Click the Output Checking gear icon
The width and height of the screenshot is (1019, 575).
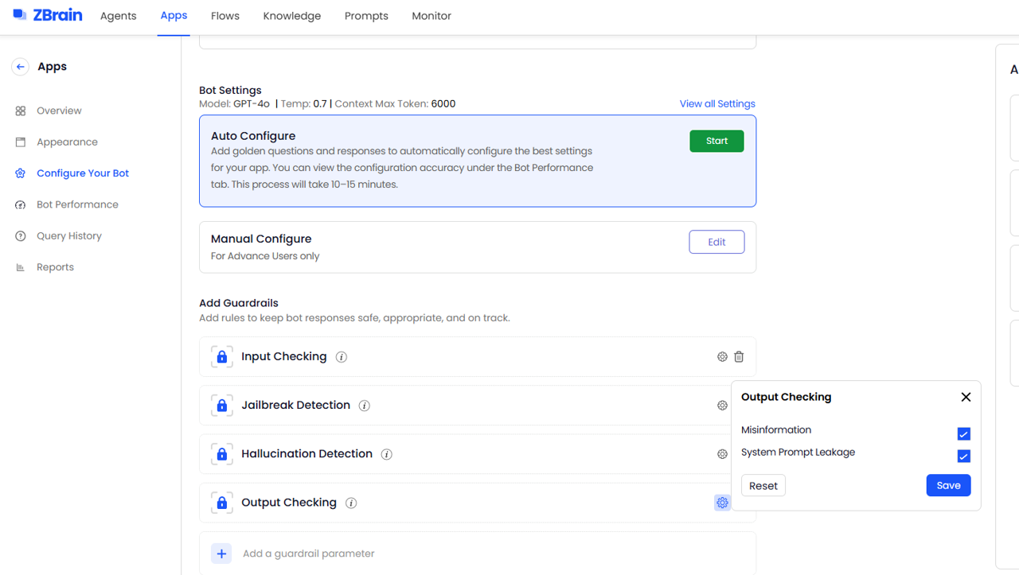coord(722,503)
